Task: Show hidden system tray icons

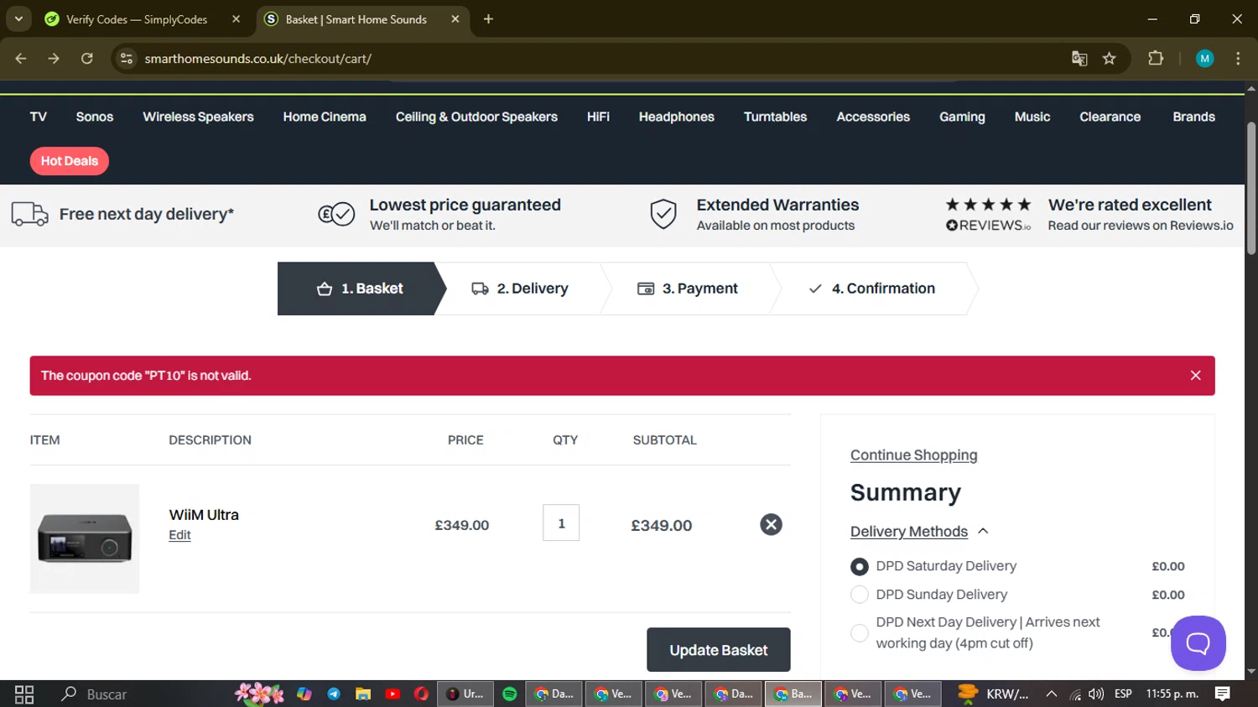Action: [1051, 694]
